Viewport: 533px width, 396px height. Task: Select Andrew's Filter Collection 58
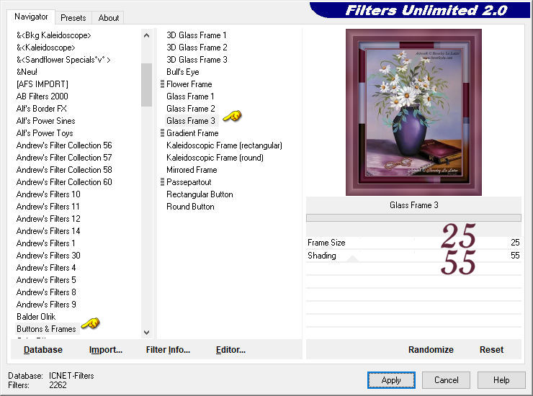[x=64, y=170]
